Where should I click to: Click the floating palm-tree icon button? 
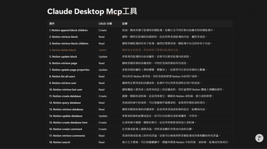point(259,138)
